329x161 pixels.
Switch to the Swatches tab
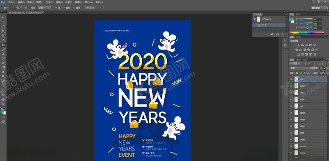(x=298, y=14)
